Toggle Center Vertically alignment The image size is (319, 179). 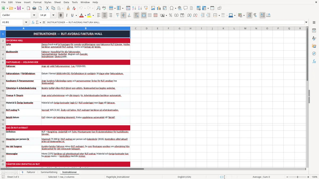(123, 15)
